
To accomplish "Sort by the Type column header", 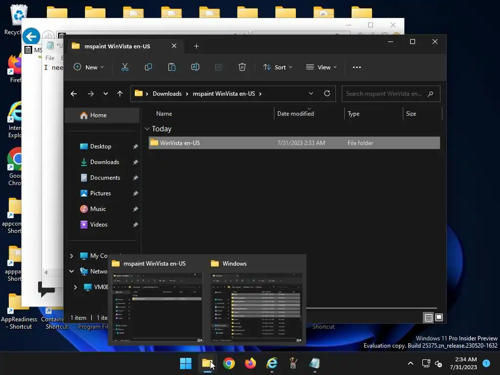I will (x=354, y=113).
